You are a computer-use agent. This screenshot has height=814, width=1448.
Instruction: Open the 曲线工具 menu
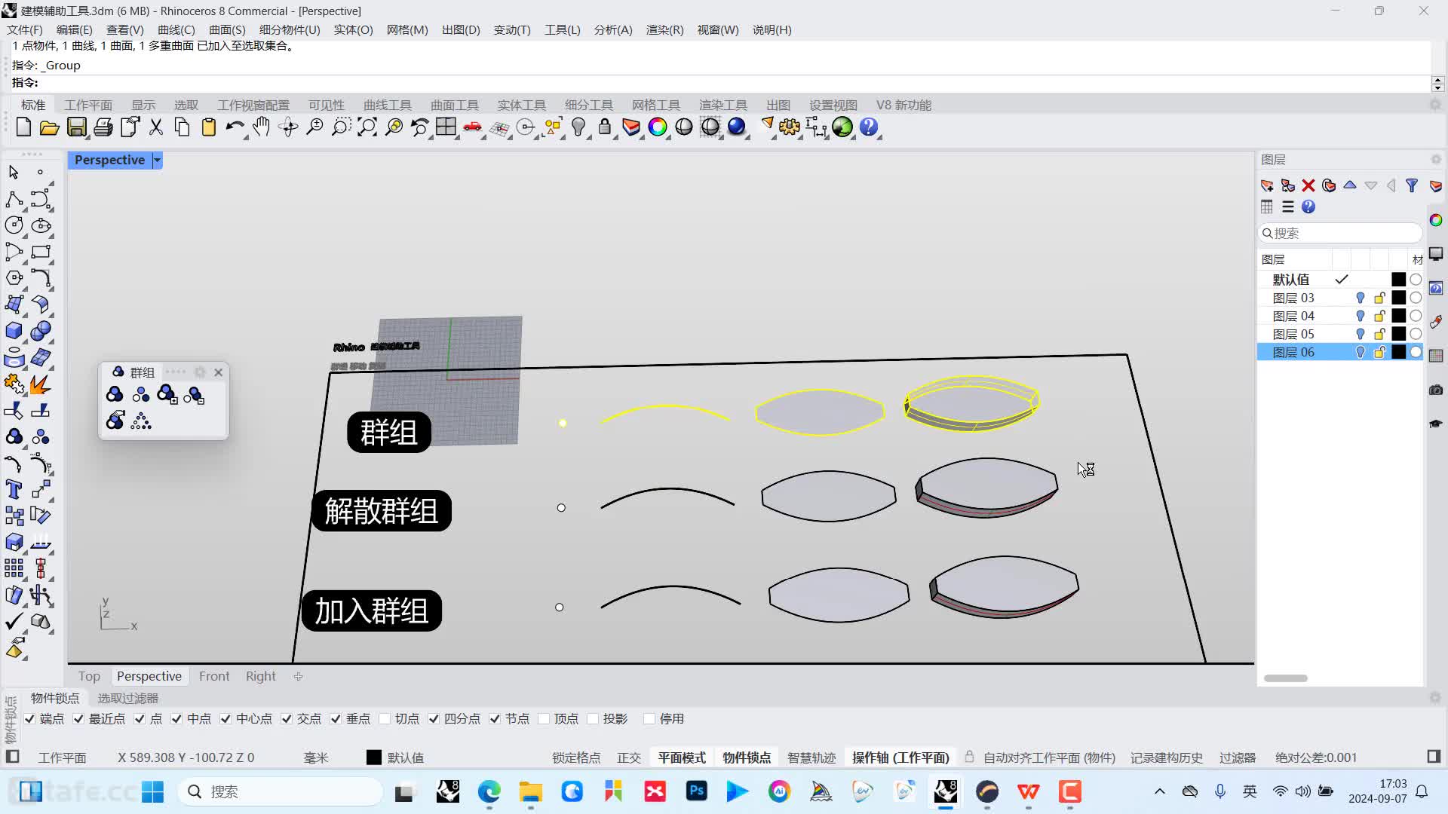click(x=387, y=104)
